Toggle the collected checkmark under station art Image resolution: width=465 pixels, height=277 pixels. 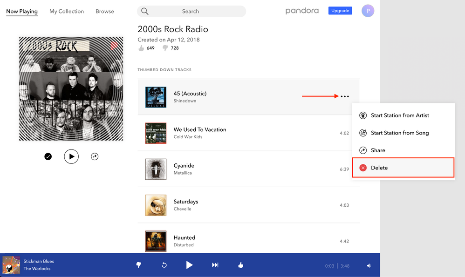(48, 157)
